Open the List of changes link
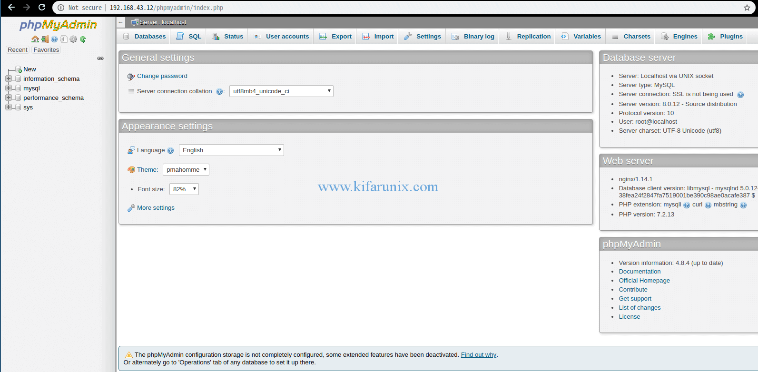This screenshot has width=758, height=372. (640, 308)
